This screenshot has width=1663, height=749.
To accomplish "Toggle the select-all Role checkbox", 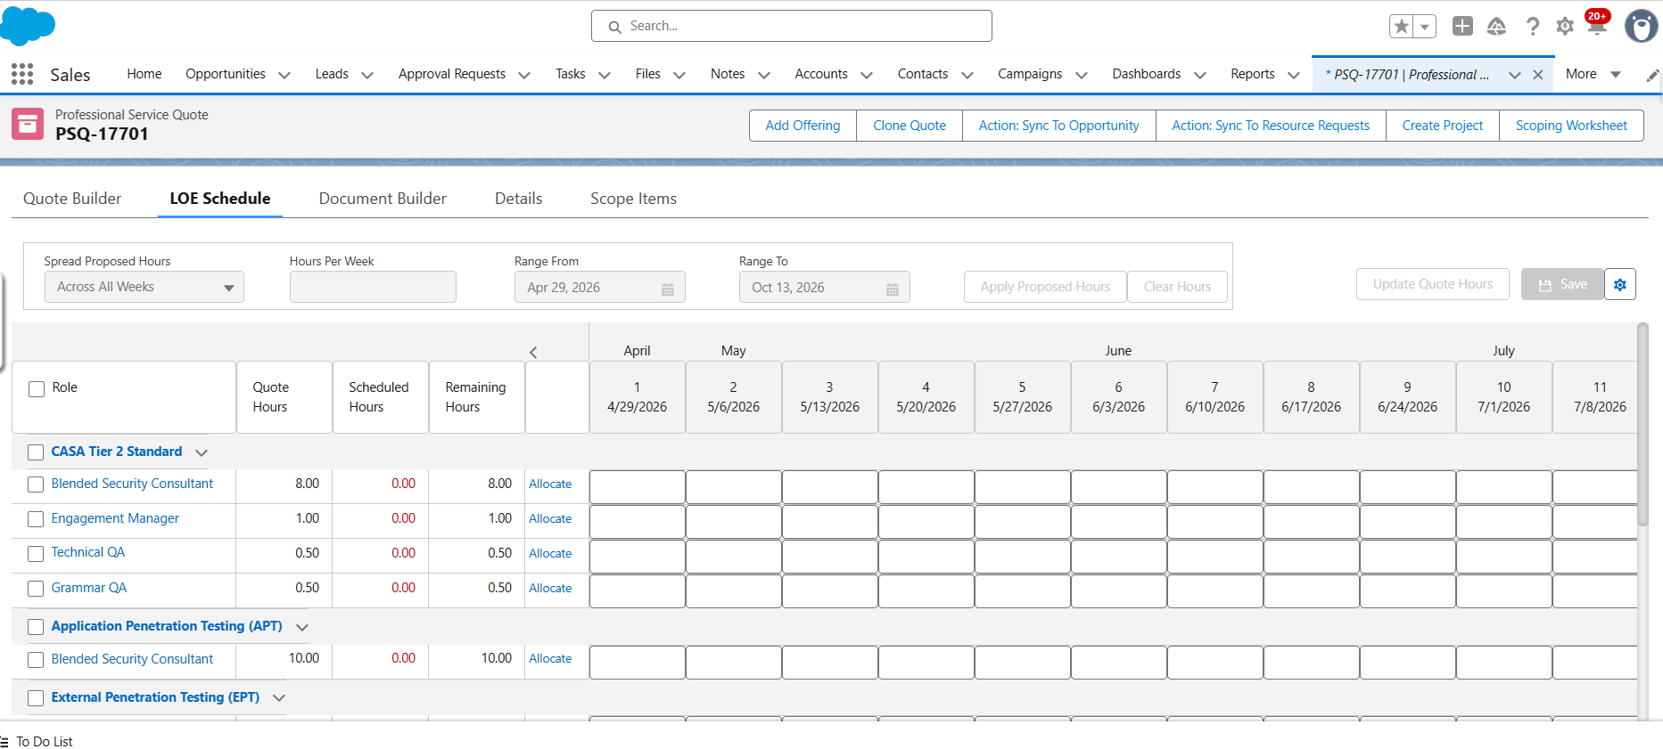I will click(x=37, y=389).
